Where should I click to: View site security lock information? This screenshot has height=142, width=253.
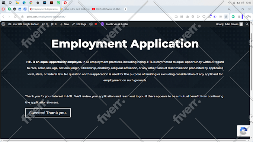tap(22, 17)
